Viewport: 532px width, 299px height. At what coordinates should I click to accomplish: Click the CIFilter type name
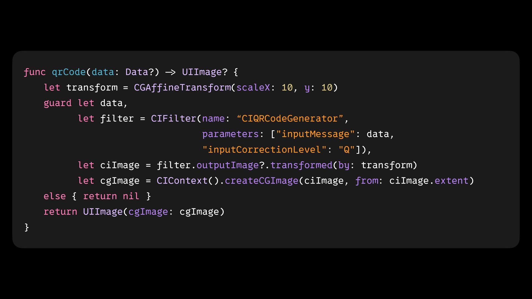click(x=173, y=118)
